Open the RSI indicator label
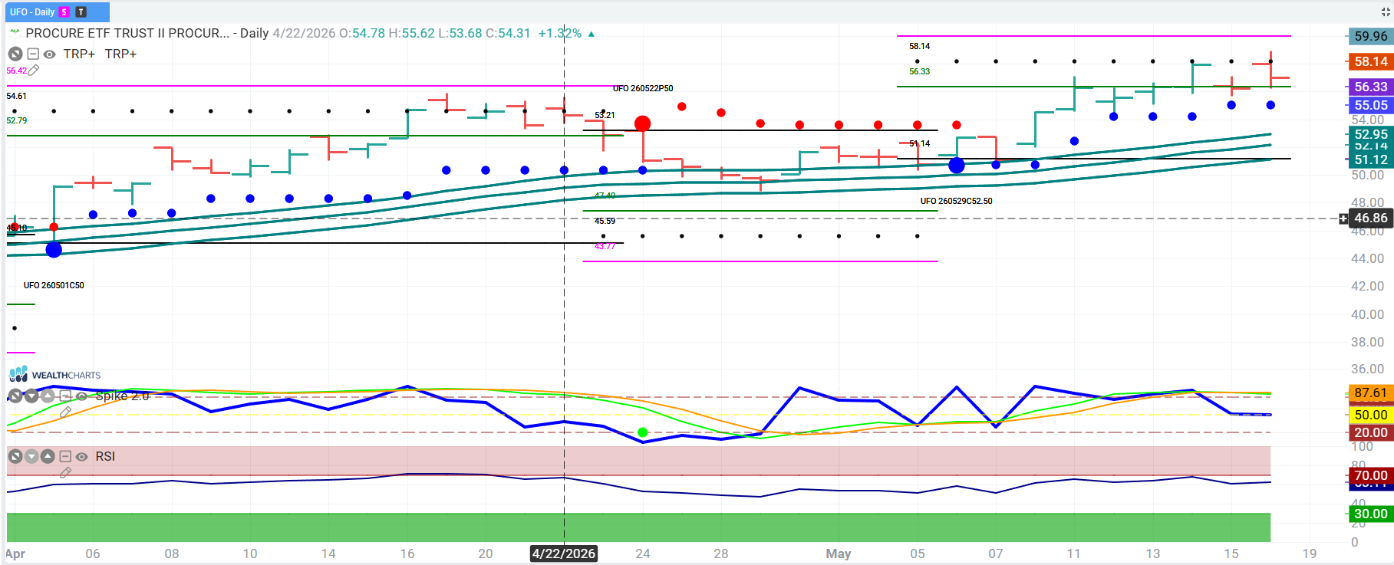Viewport: 1394px width, 565px height. click(105, 456)
